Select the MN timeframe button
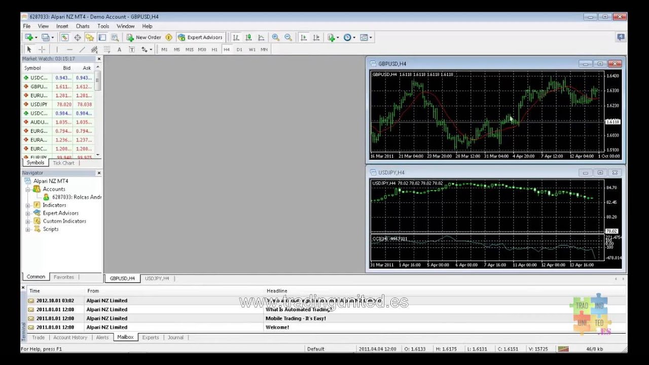Image resolution: width=649 pixels, height=365 pixels. point(264,49)
